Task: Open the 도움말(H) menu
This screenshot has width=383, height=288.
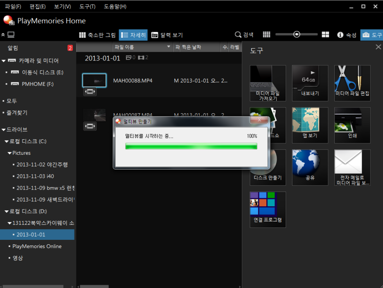Action: (x=115, y=7)
